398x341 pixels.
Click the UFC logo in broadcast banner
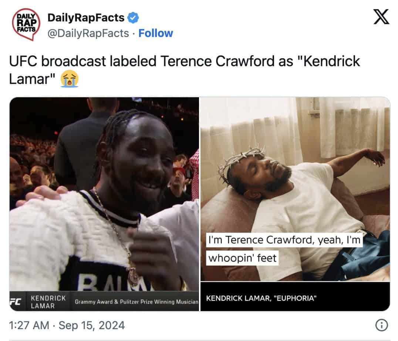tap(16, 301)
